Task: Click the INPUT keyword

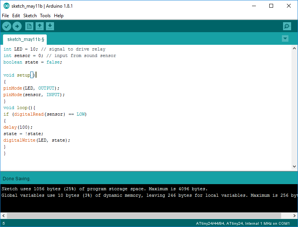Action: [x=53, y=95]
